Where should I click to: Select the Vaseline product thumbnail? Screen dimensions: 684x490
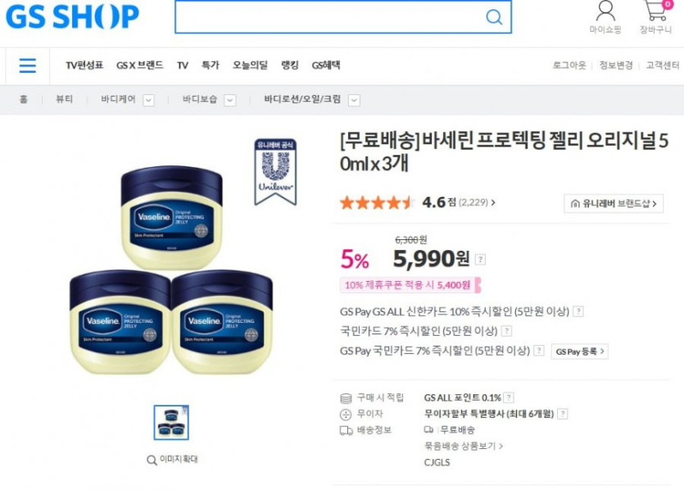pyautogui.click(x=171, y=422)
